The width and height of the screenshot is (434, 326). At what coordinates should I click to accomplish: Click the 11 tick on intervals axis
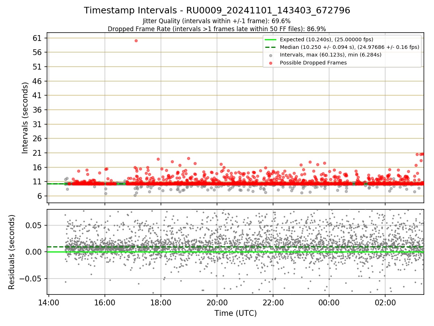click(x=38, y=181)
